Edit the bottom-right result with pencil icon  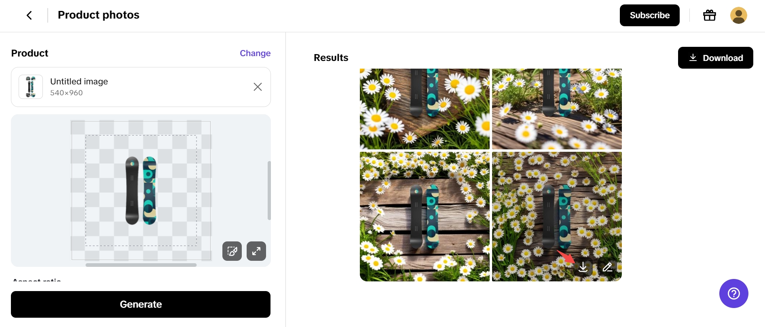pos(607,267)
